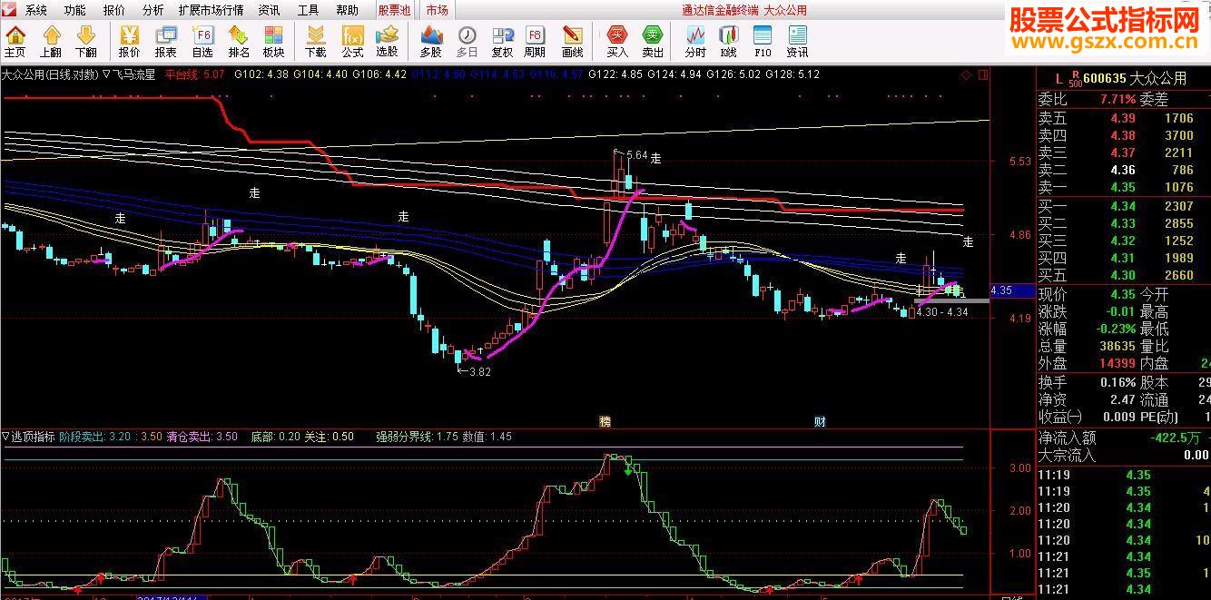This screenshot has height=600, width=1211.
Task: Click the 平台线 5.07 indicator label
Action: pyautogui.click(x=194, y=74)
